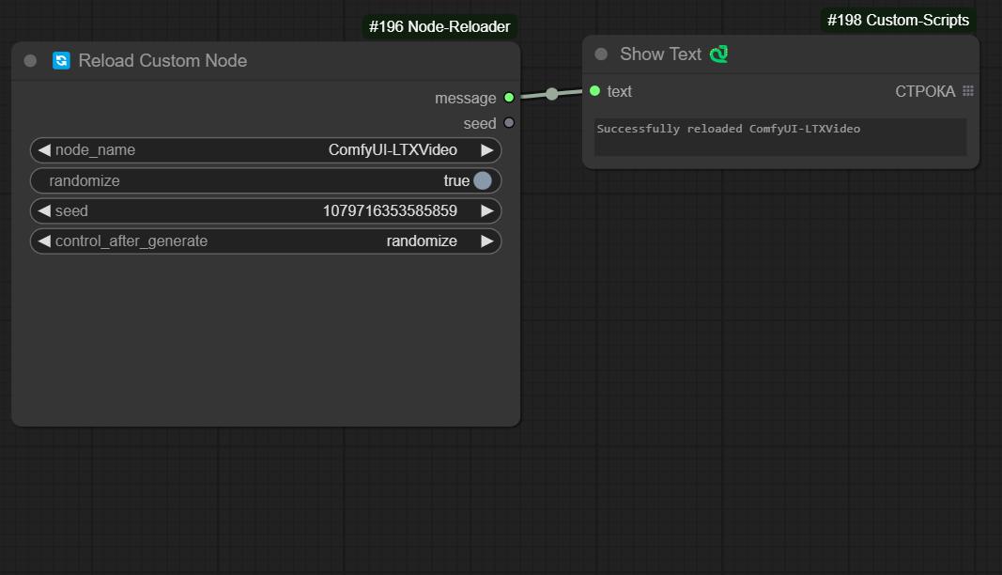Click the blue reload icon in Reload Custom Node header
The width and height of the screenshot is (1002, 575).
pos(60,60)
